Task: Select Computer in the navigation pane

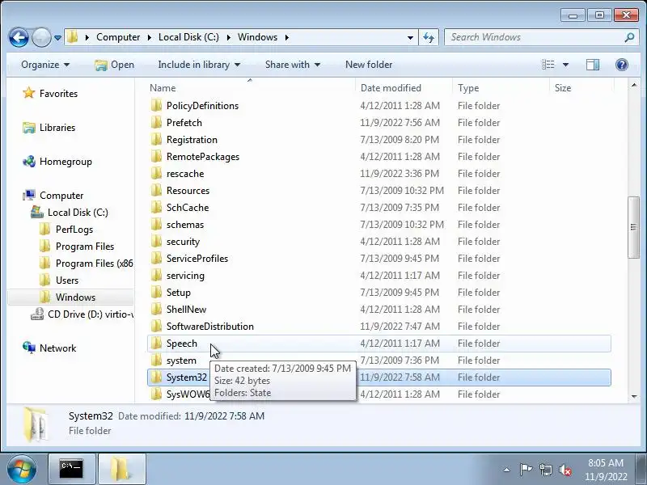Action: tap(53, 196)
